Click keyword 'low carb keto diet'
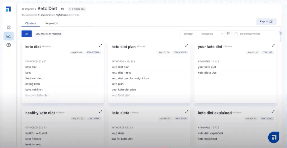Viewport: 287px width, 148px height. pos(37,95)
